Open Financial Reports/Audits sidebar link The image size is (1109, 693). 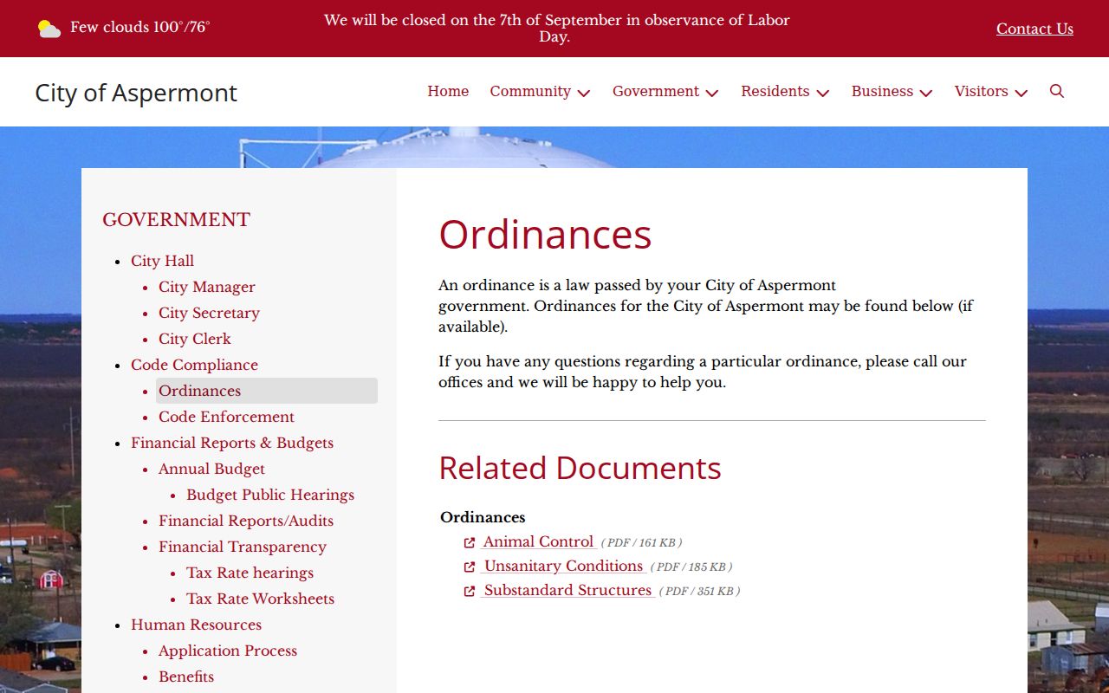[x=246, y=521]
